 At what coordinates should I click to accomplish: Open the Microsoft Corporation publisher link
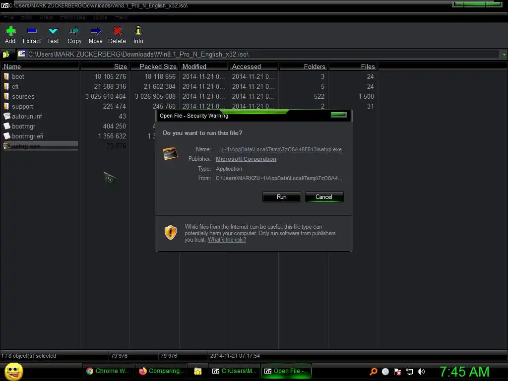[x=246, y=159]
